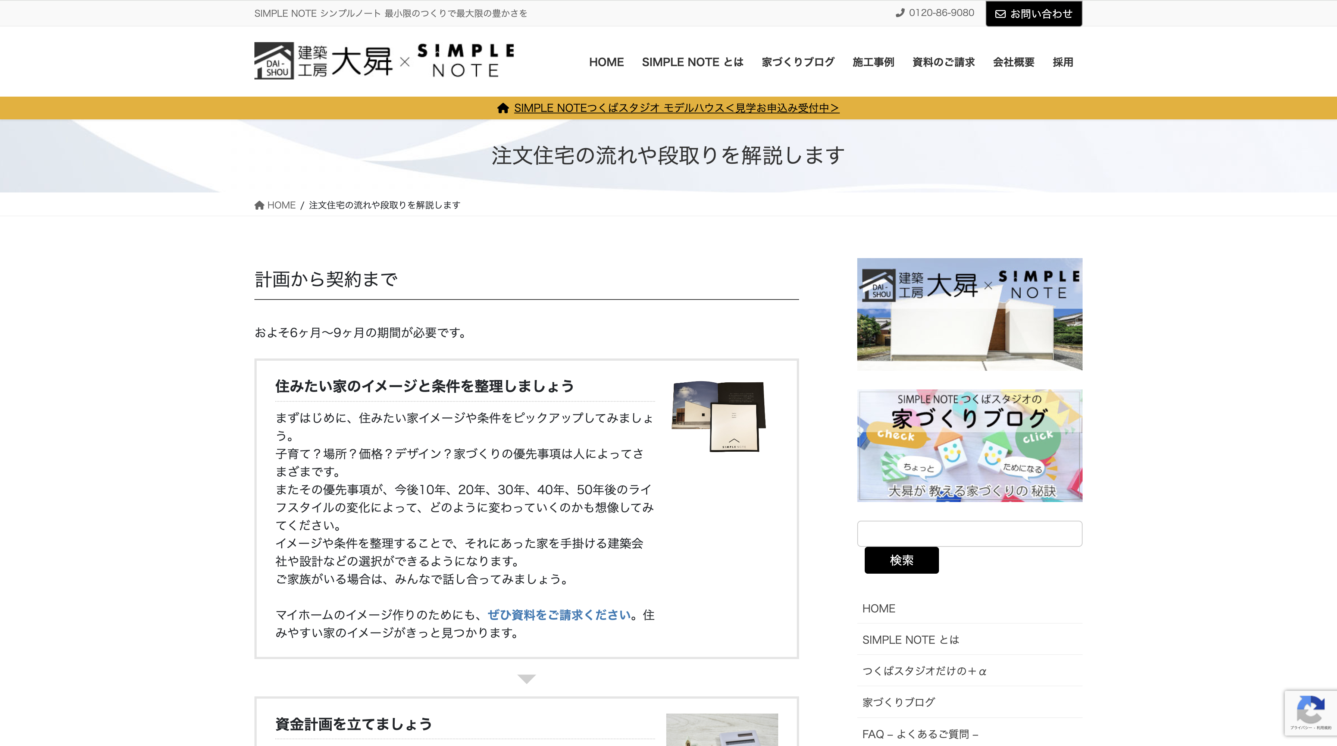Screen dimensions: 1337x746
Task: Click the heading 住みたい家のイメージと条件を整理しましょう
Action: pos(425,386)
